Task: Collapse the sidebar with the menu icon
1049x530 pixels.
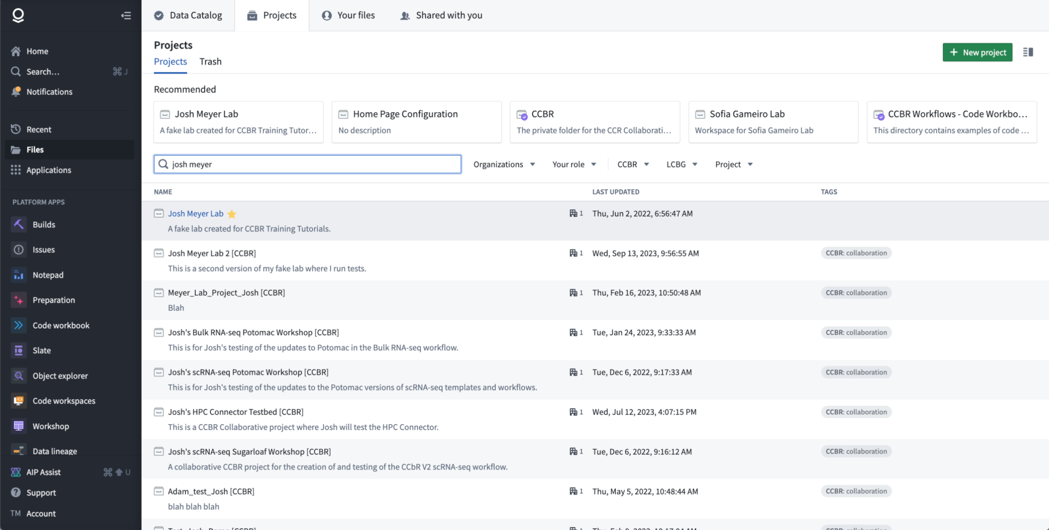Action: click(126, 16)
